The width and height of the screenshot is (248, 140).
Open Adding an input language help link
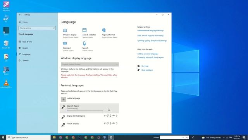(x=148, y=54)
